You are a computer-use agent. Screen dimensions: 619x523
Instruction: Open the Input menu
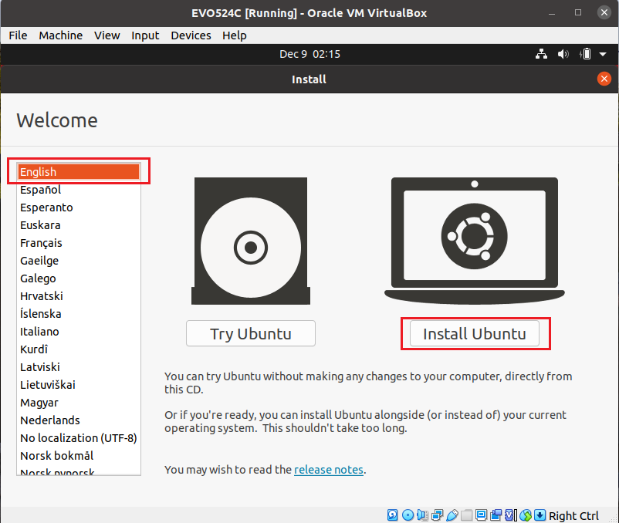(x=145, y=35)
